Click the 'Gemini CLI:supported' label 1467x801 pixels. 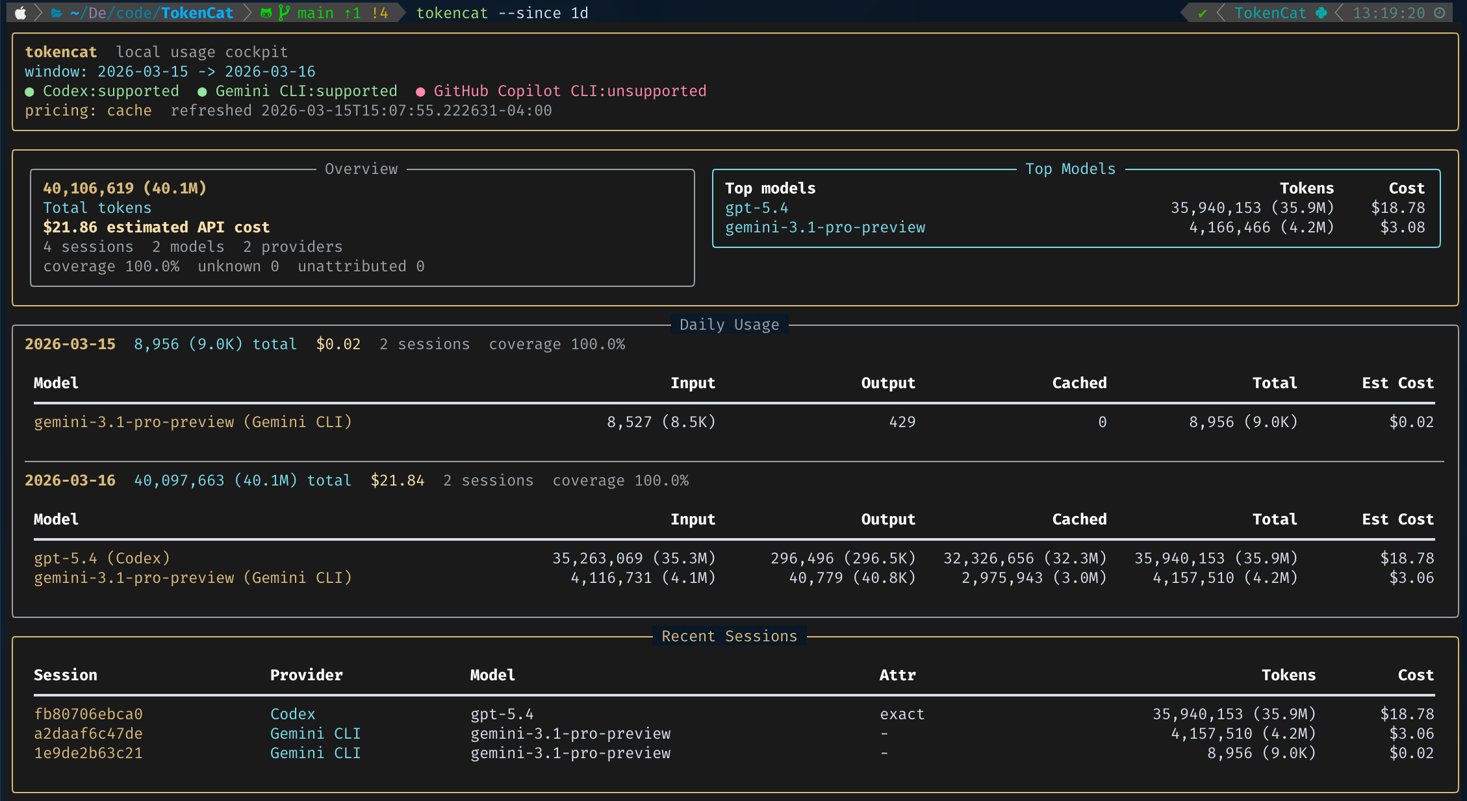tap(307, 91)
